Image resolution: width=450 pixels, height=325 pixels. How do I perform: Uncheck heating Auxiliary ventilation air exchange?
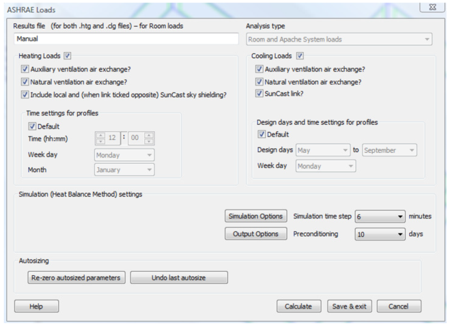[25, 70]
